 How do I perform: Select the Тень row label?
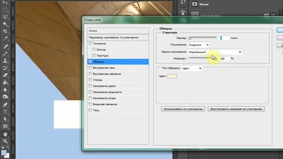[x=96, y=110]
